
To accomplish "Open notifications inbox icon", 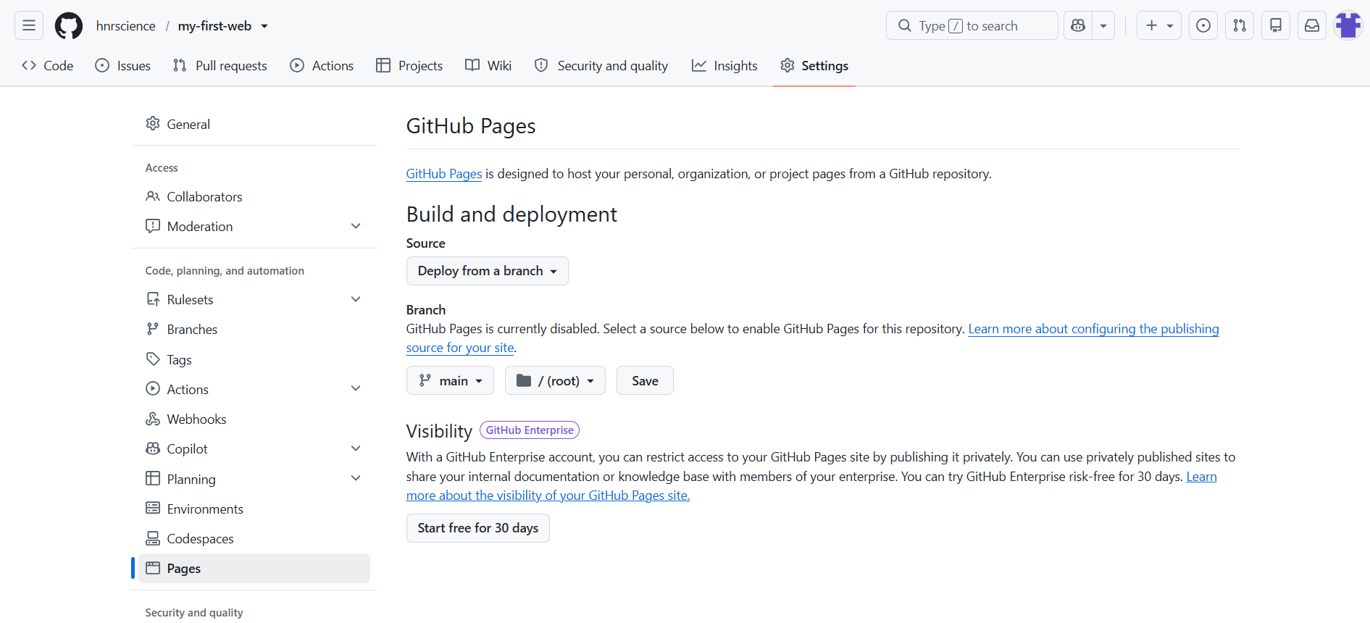I will 1312,25.
